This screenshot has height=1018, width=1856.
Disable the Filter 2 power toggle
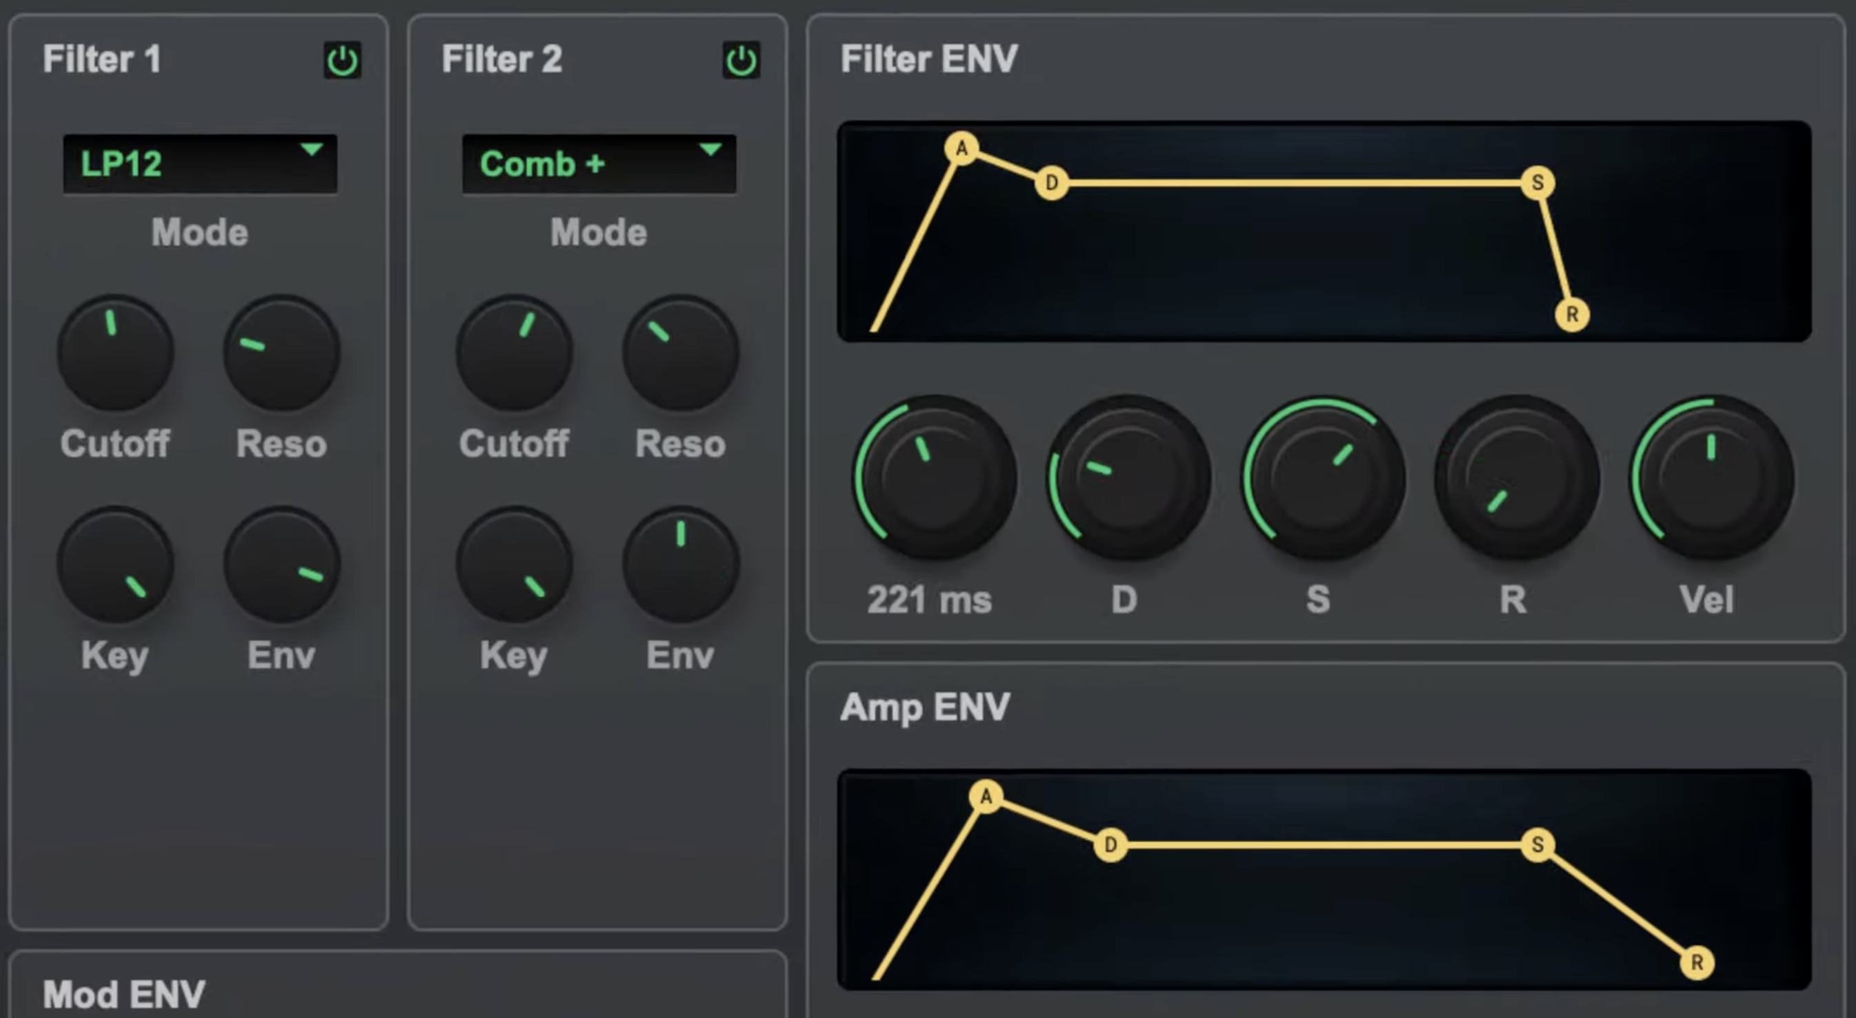tap(741, 61)
